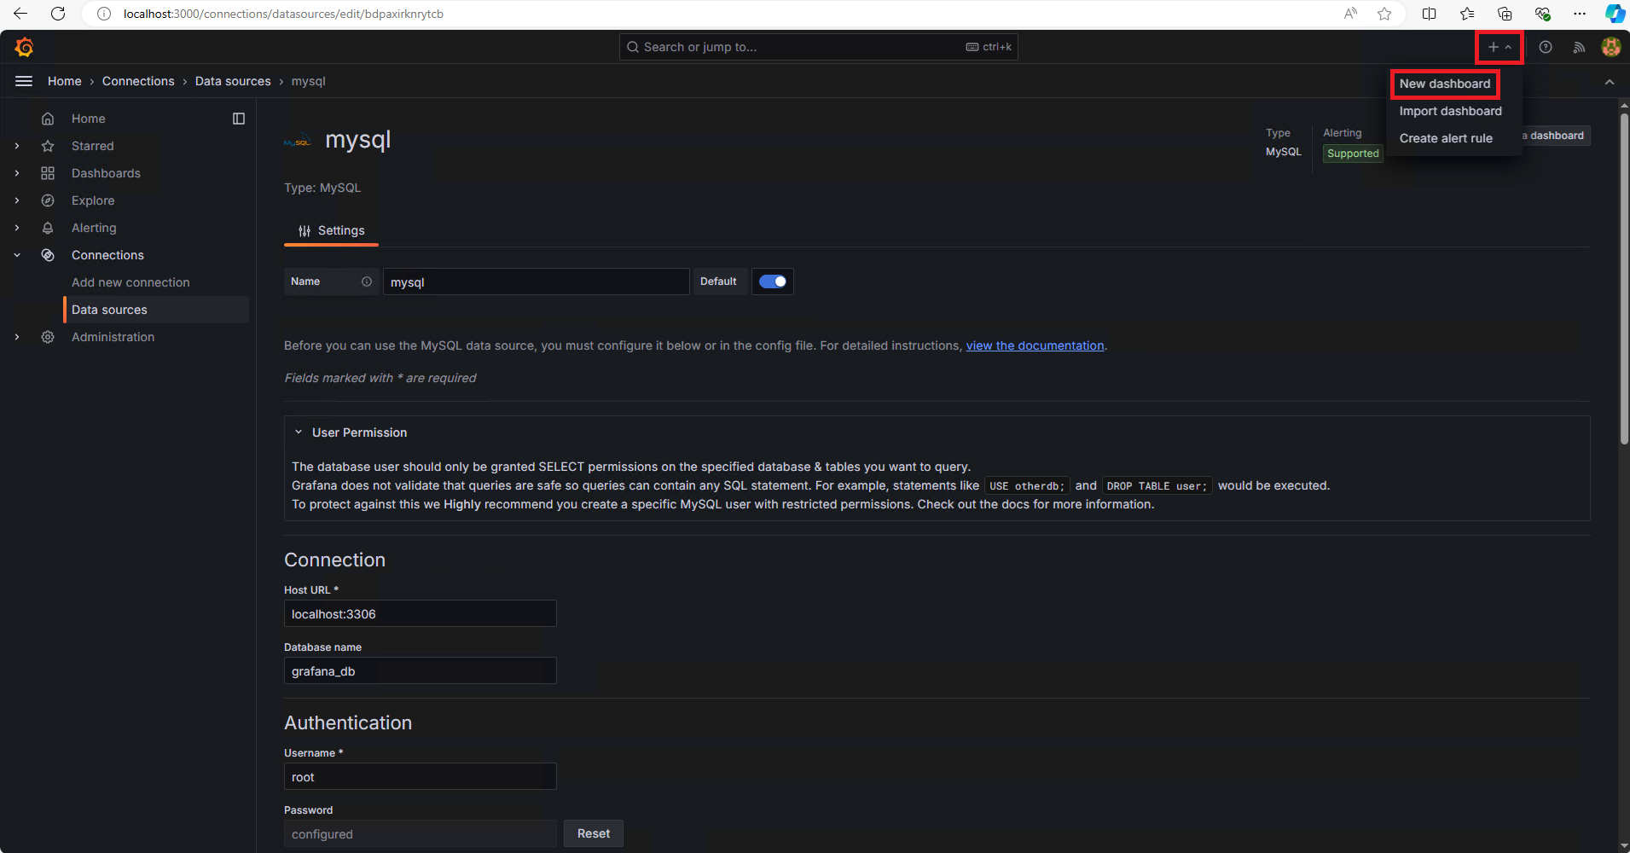Select Create alert rule menu item

pos(1446,138)
